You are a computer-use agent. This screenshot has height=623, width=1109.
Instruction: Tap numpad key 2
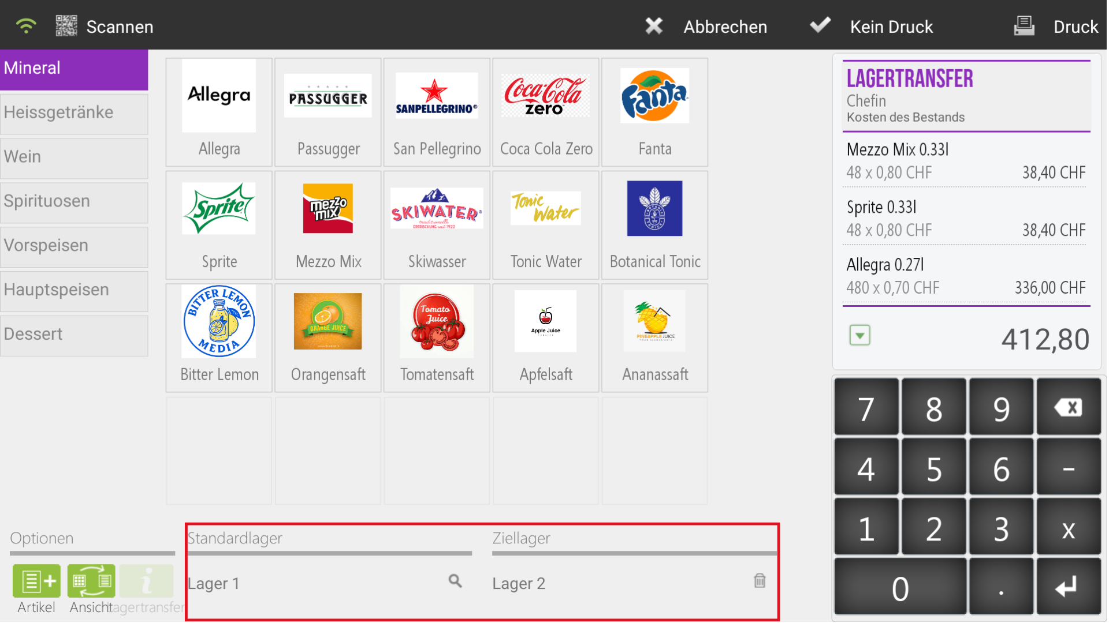[x=933, y=527]
